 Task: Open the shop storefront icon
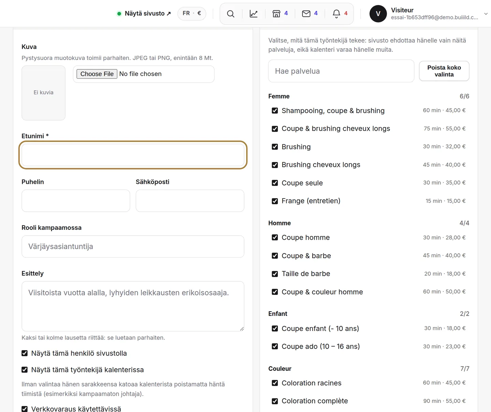pos(276,14)
